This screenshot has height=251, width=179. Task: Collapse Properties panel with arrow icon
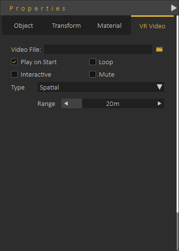pos(174,8)
